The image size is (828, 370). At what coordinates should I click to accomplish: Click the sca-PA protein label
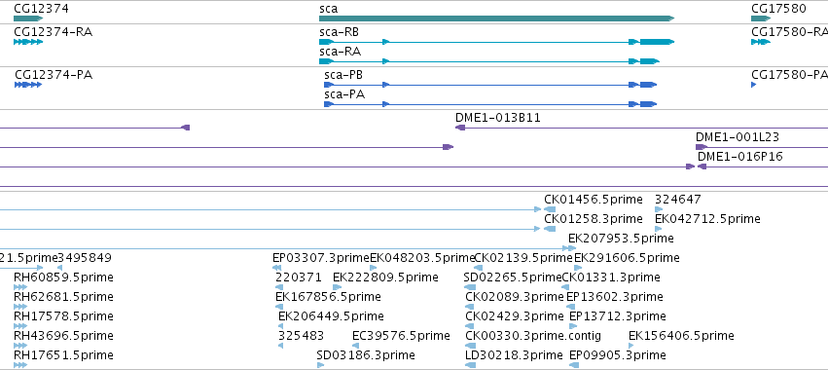click(x=344, y=94)
